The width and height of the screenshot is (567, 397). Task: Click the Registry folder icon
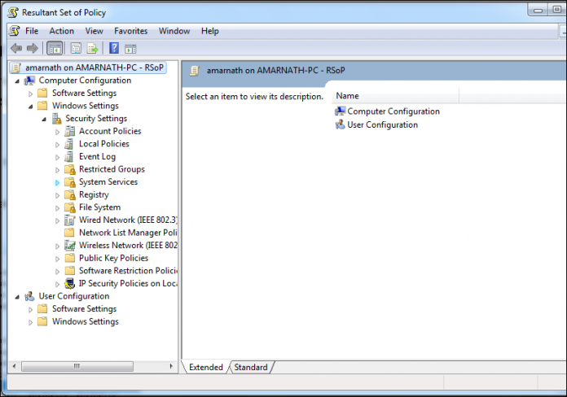[69, 194]
